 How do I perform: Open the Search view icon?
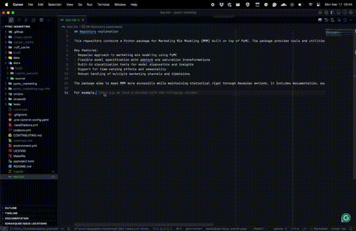[19, 20]
